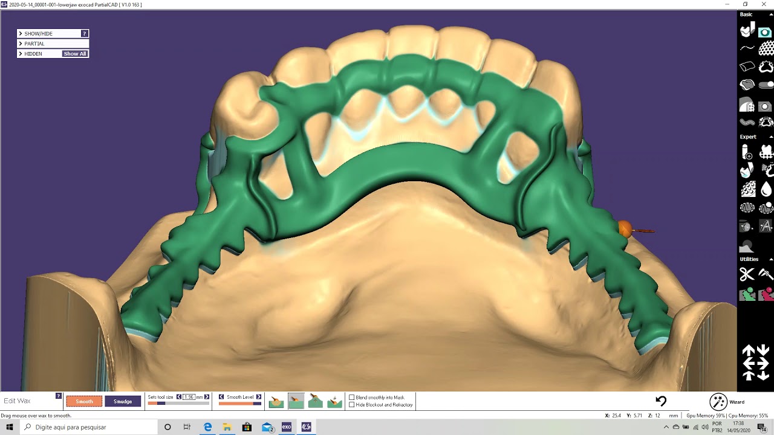Decrease Smooth Level with left arrow
Screen dimensions: 774x435
pyautogui.click(x=222, y=397)
